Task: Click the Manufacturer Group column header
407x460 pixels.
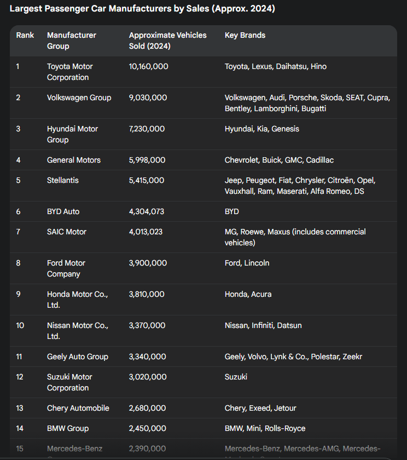Action: pos(71,41)
